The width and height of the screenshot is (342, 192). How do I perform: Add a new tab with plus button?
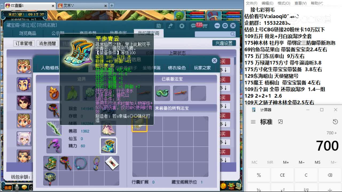[x=112, y=5]
